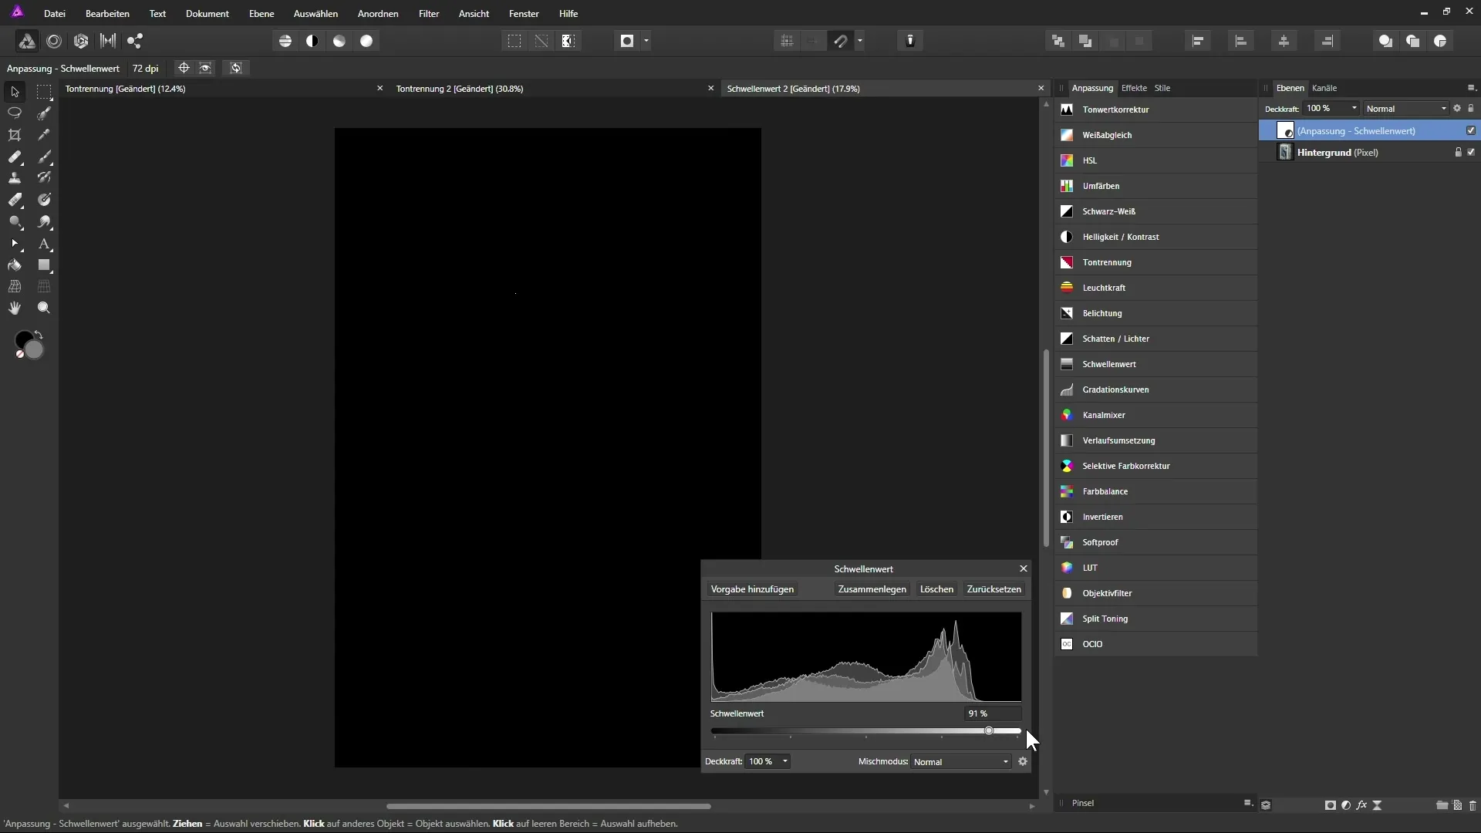The image size is (1481, 833).
Task: Add Split Toning adjustment
Action: (x=1155, y=619)
